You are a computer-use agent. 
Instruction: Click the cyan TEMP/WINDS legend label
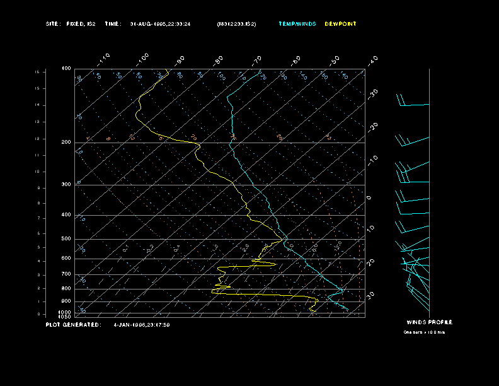coord(297,24)
